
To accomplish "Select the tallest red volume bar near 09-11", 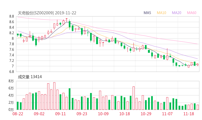I will [x=54, y=96].
